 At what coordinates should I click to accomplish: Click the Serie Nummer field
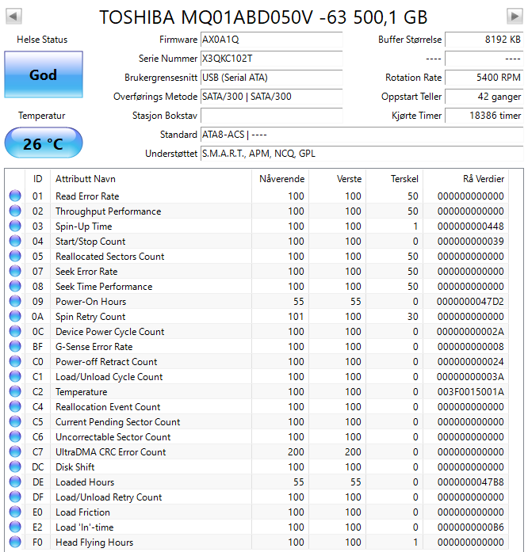pyautogui.click(x=271, y=59)
